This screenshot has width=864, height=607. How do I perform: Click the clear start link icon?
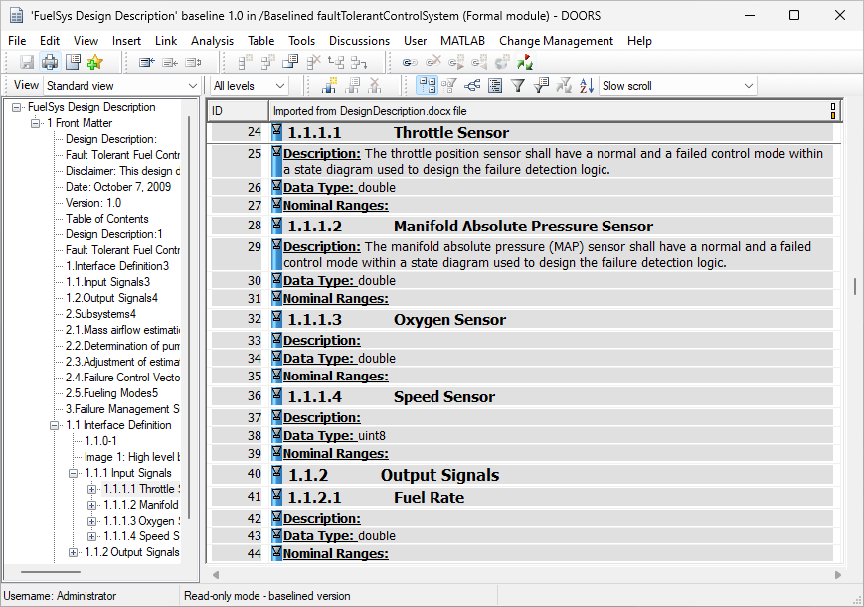pyautogui.click(x=433, y=63)
